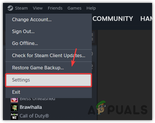This screenshot has height=123, width=155.
Task: Open the View menu
Action: click(x=38, y=8)
